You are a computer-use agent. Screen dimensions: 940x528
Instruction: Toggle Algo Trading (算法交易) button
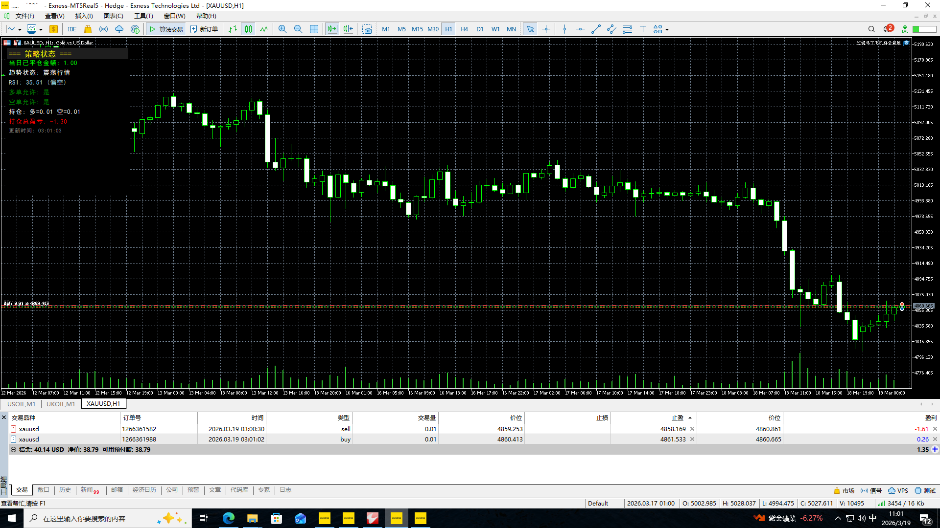pyautogui.click(x=166, y=29)
